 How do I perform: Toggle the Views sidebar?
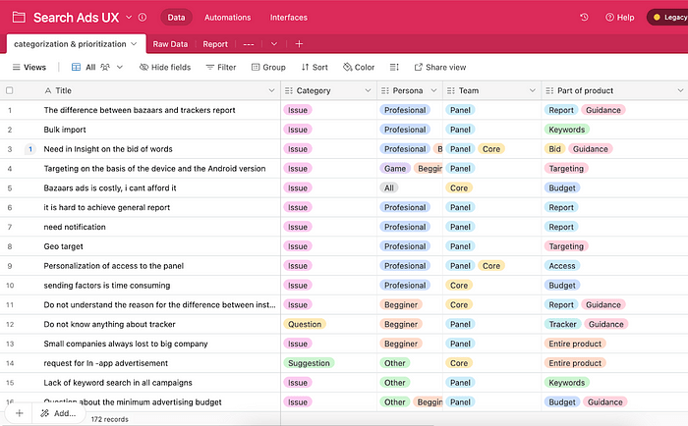(x=29, y=67)
